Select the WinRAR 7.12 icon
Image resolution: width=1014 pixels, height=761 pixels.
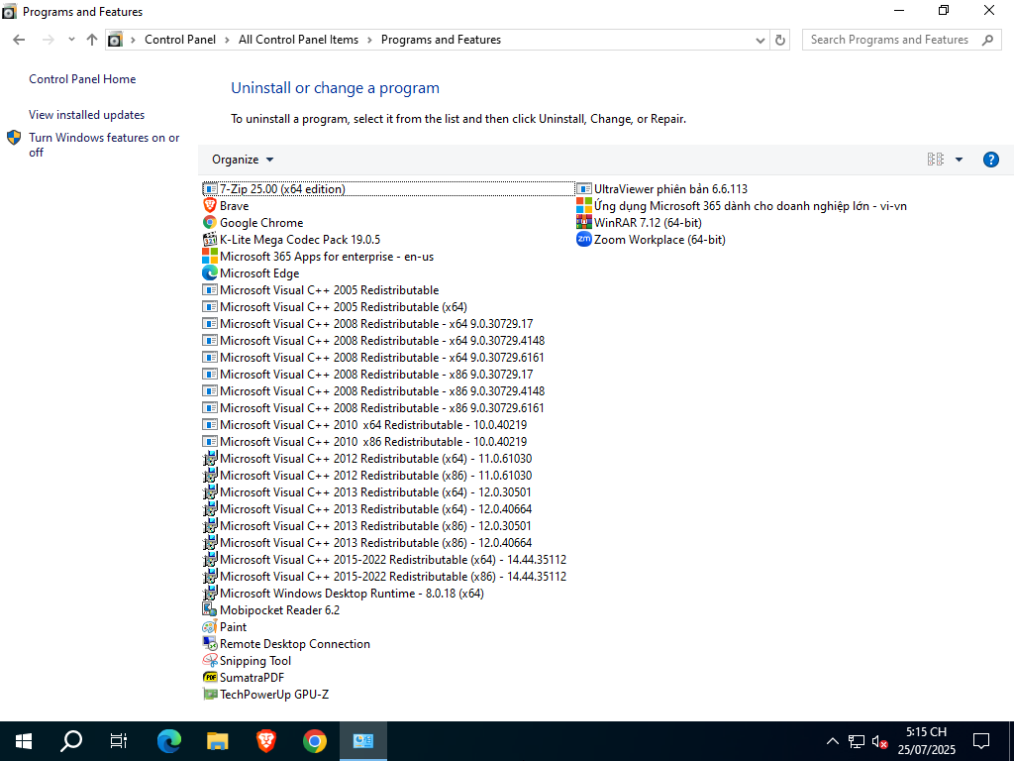pyautogui.click(x=584, y=223)
